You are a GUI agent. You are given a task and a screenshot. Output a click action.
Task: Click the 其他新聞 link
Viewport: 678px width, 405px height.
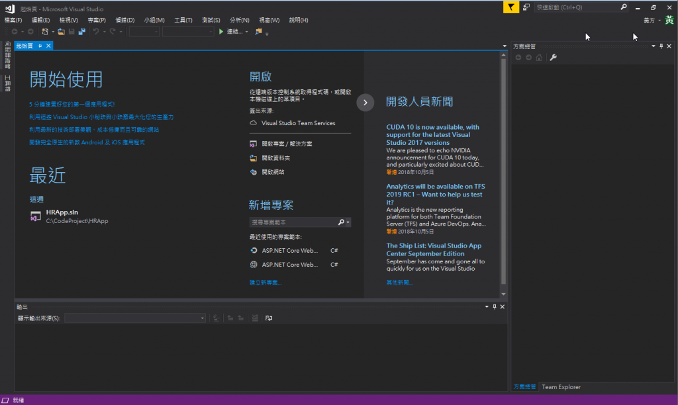pos(399,283)
